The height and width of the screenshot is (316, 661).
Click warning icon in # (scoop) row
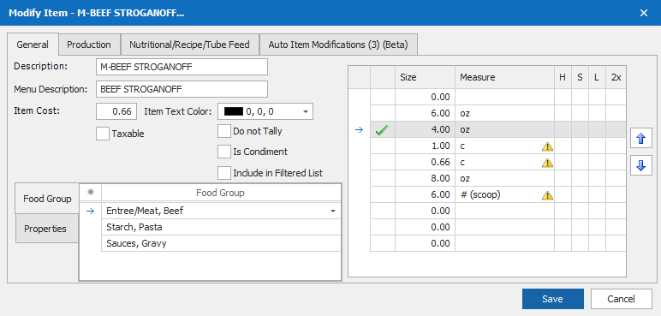[x=547, y=195]
